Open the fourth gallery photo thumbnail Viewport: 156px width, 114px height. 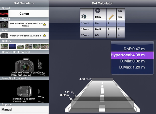tap(29, 47)
